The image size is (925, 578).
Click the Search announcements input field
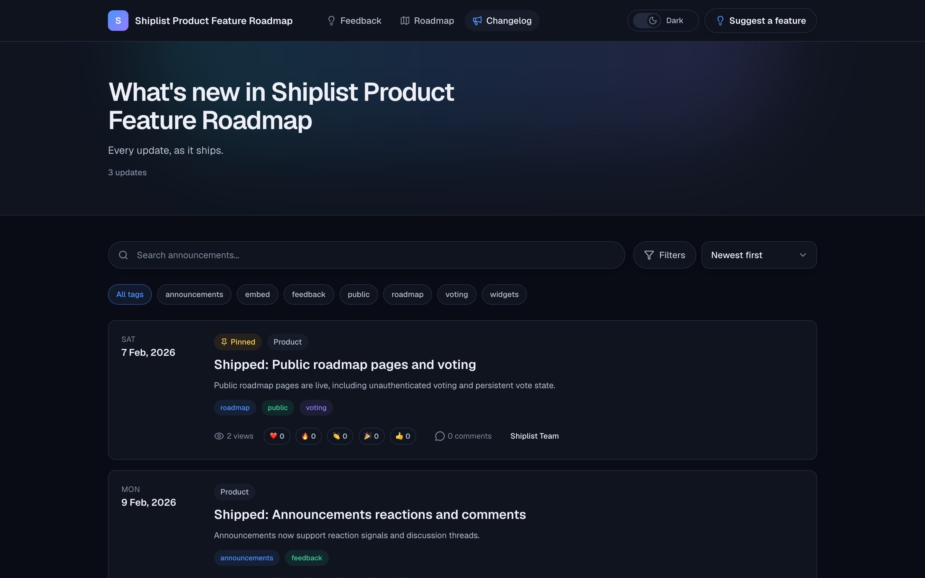pos(366,255)
